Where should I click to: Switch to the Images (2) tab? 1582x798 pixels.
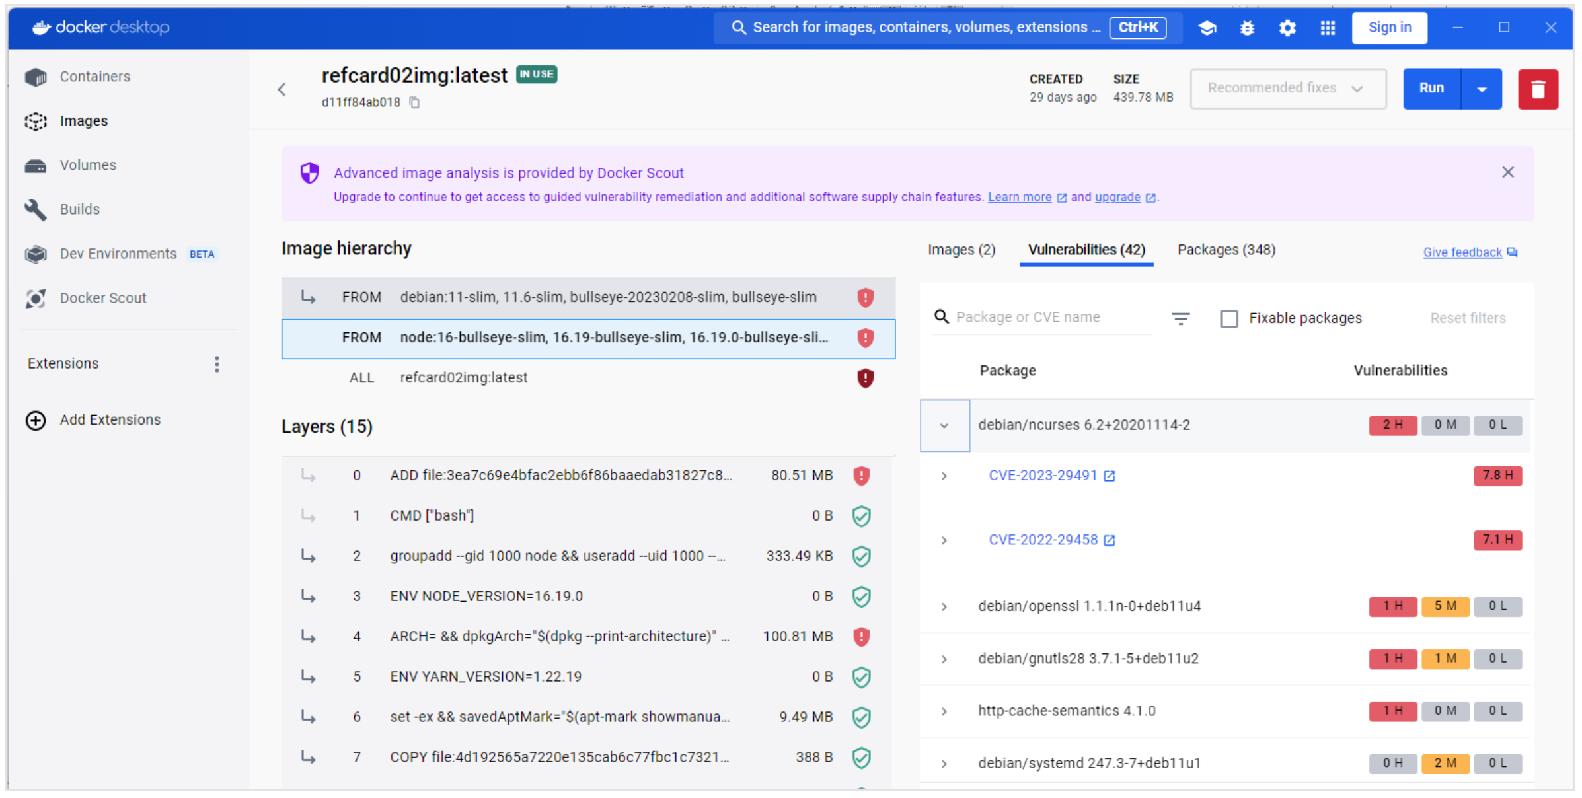961,250
